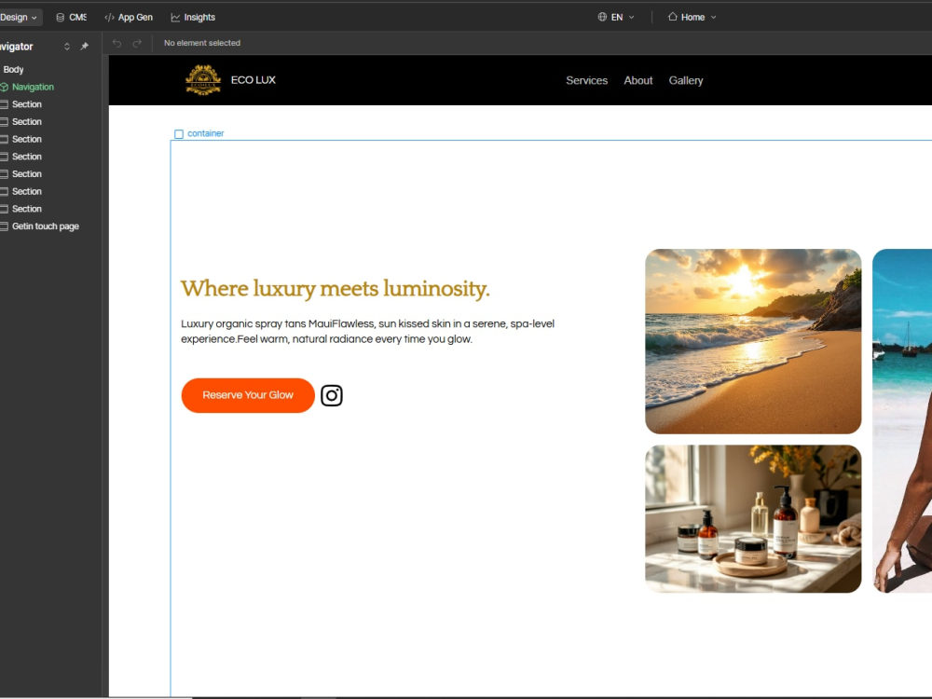932x699 pixels.
Task: Click the Reserve Your Glow button
Action: [248, 395]
